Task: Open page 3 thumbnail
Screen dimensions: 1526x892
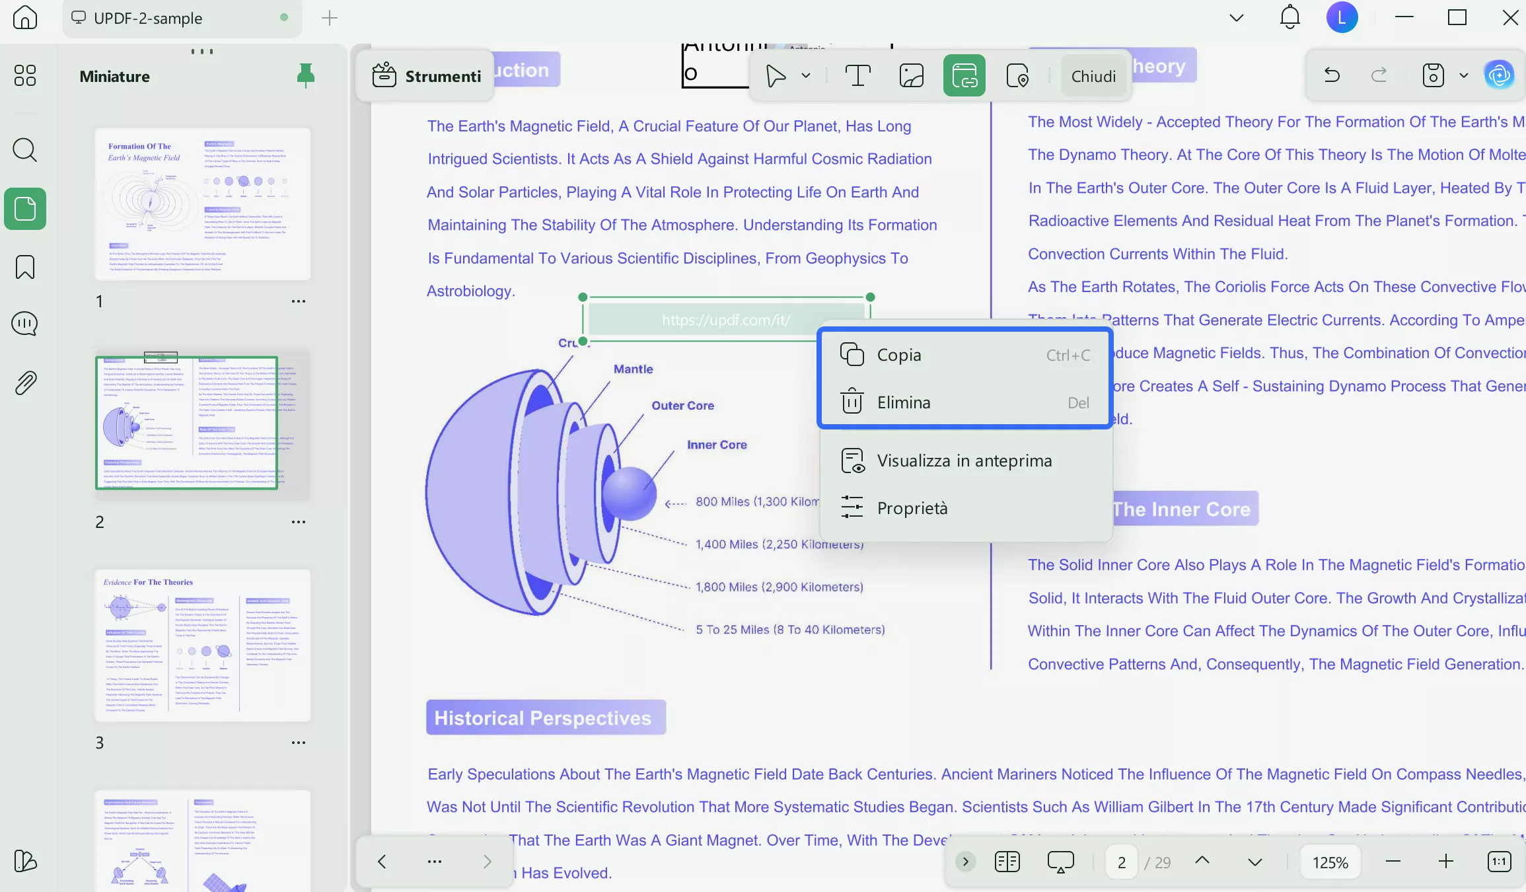Action: 202,646
